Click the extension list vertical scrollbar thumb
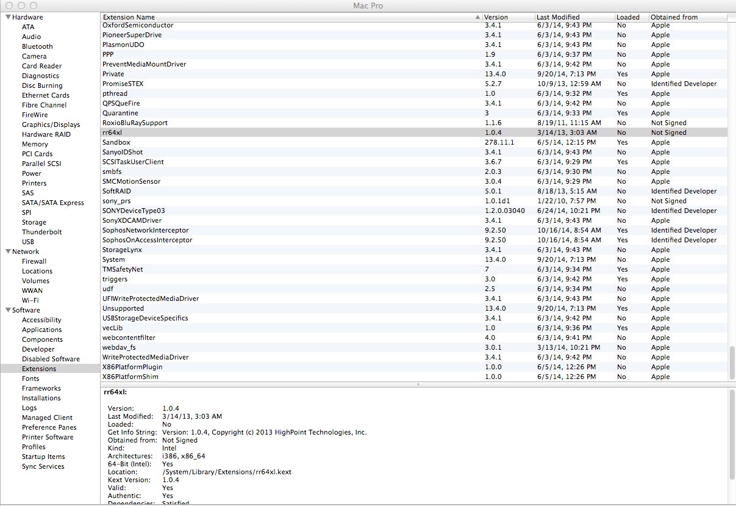This screenshot has height=506, width=736. 732,363
